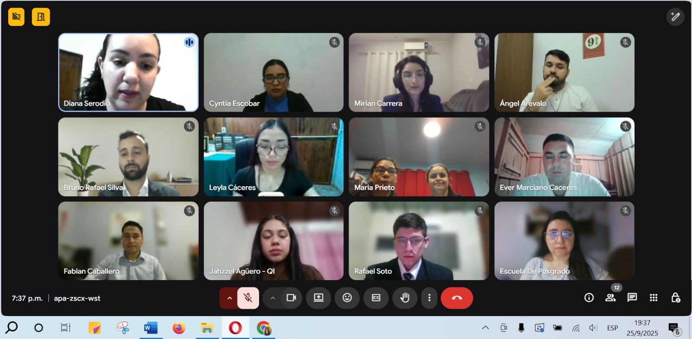Click the raise hand button
This screenshot has width=692, height=339.
click(405, 298)
